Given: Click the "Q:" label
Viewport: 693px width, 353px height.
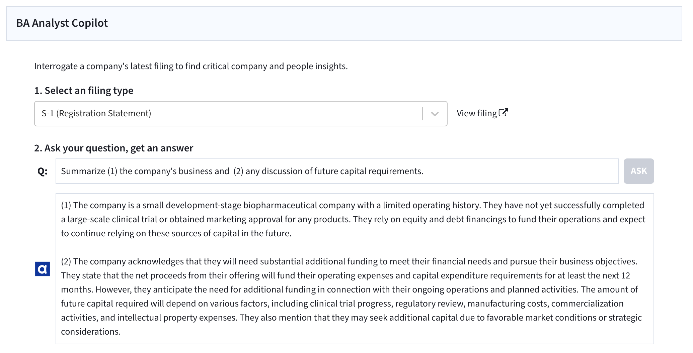Looking at the screenshot, I should click(x=43, y=171).
